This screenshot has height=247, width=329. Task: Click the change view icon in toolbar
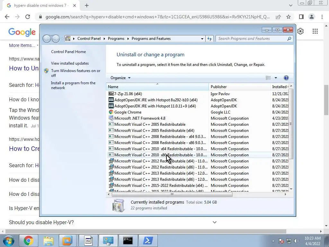tap(268, 78)
